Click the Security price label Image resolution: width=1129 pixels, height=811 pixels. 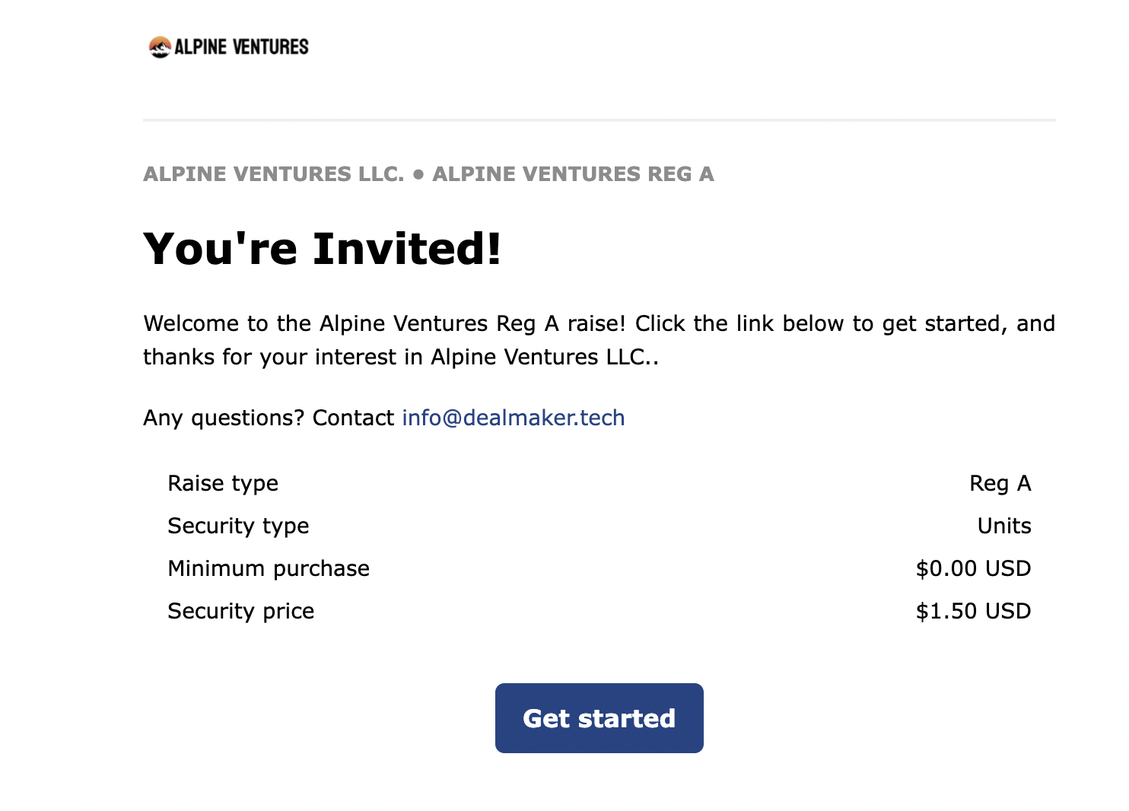click(241, 612)
